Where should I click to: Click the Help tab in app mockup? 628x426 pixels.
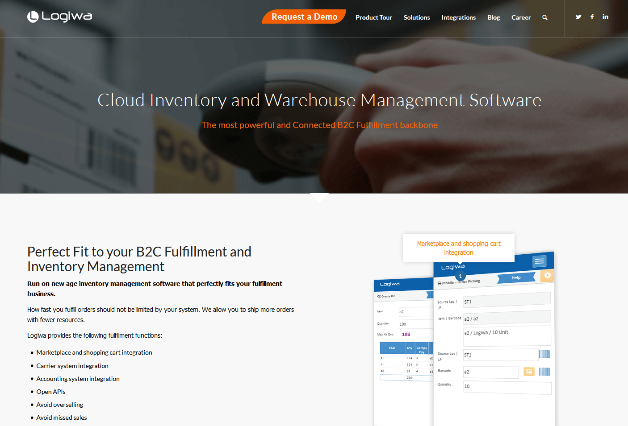point(516,278)
